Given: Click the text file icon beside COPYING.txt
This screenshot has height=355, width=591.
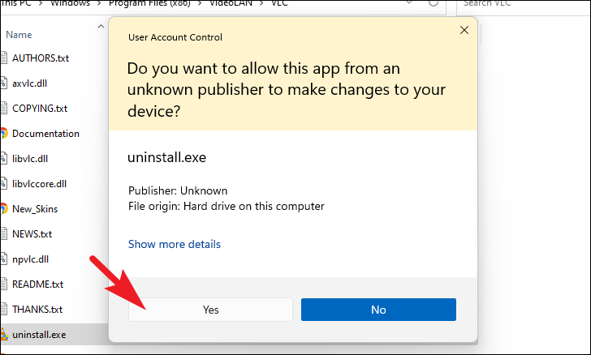Looking at the screenshot, I should (x=3, y=109).
